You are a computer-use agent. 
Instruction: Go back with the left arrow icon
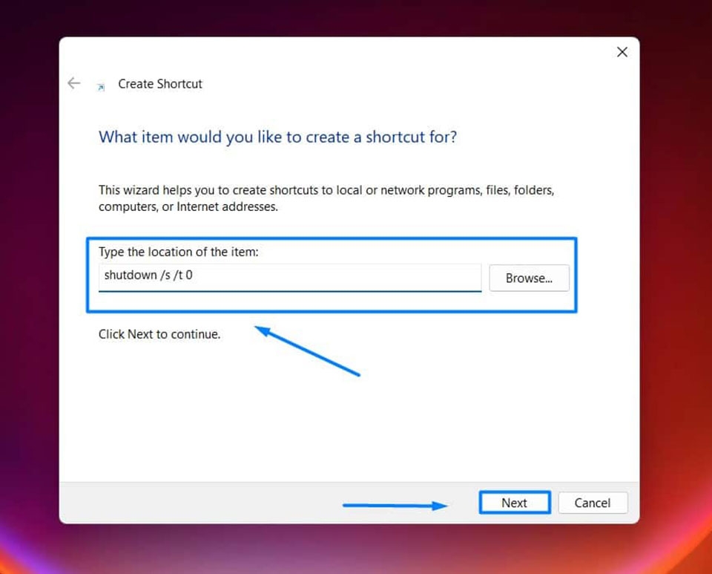tap(73, 83)
